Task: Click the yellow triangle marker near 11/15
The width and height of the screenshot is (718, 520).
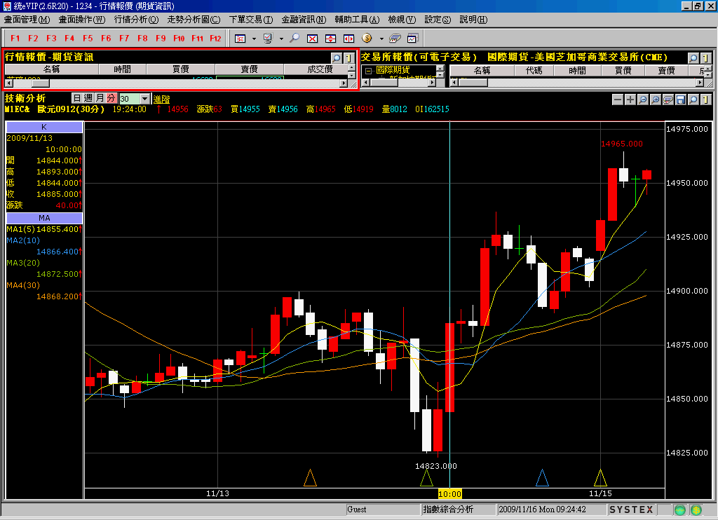Action: click(600, 478)
